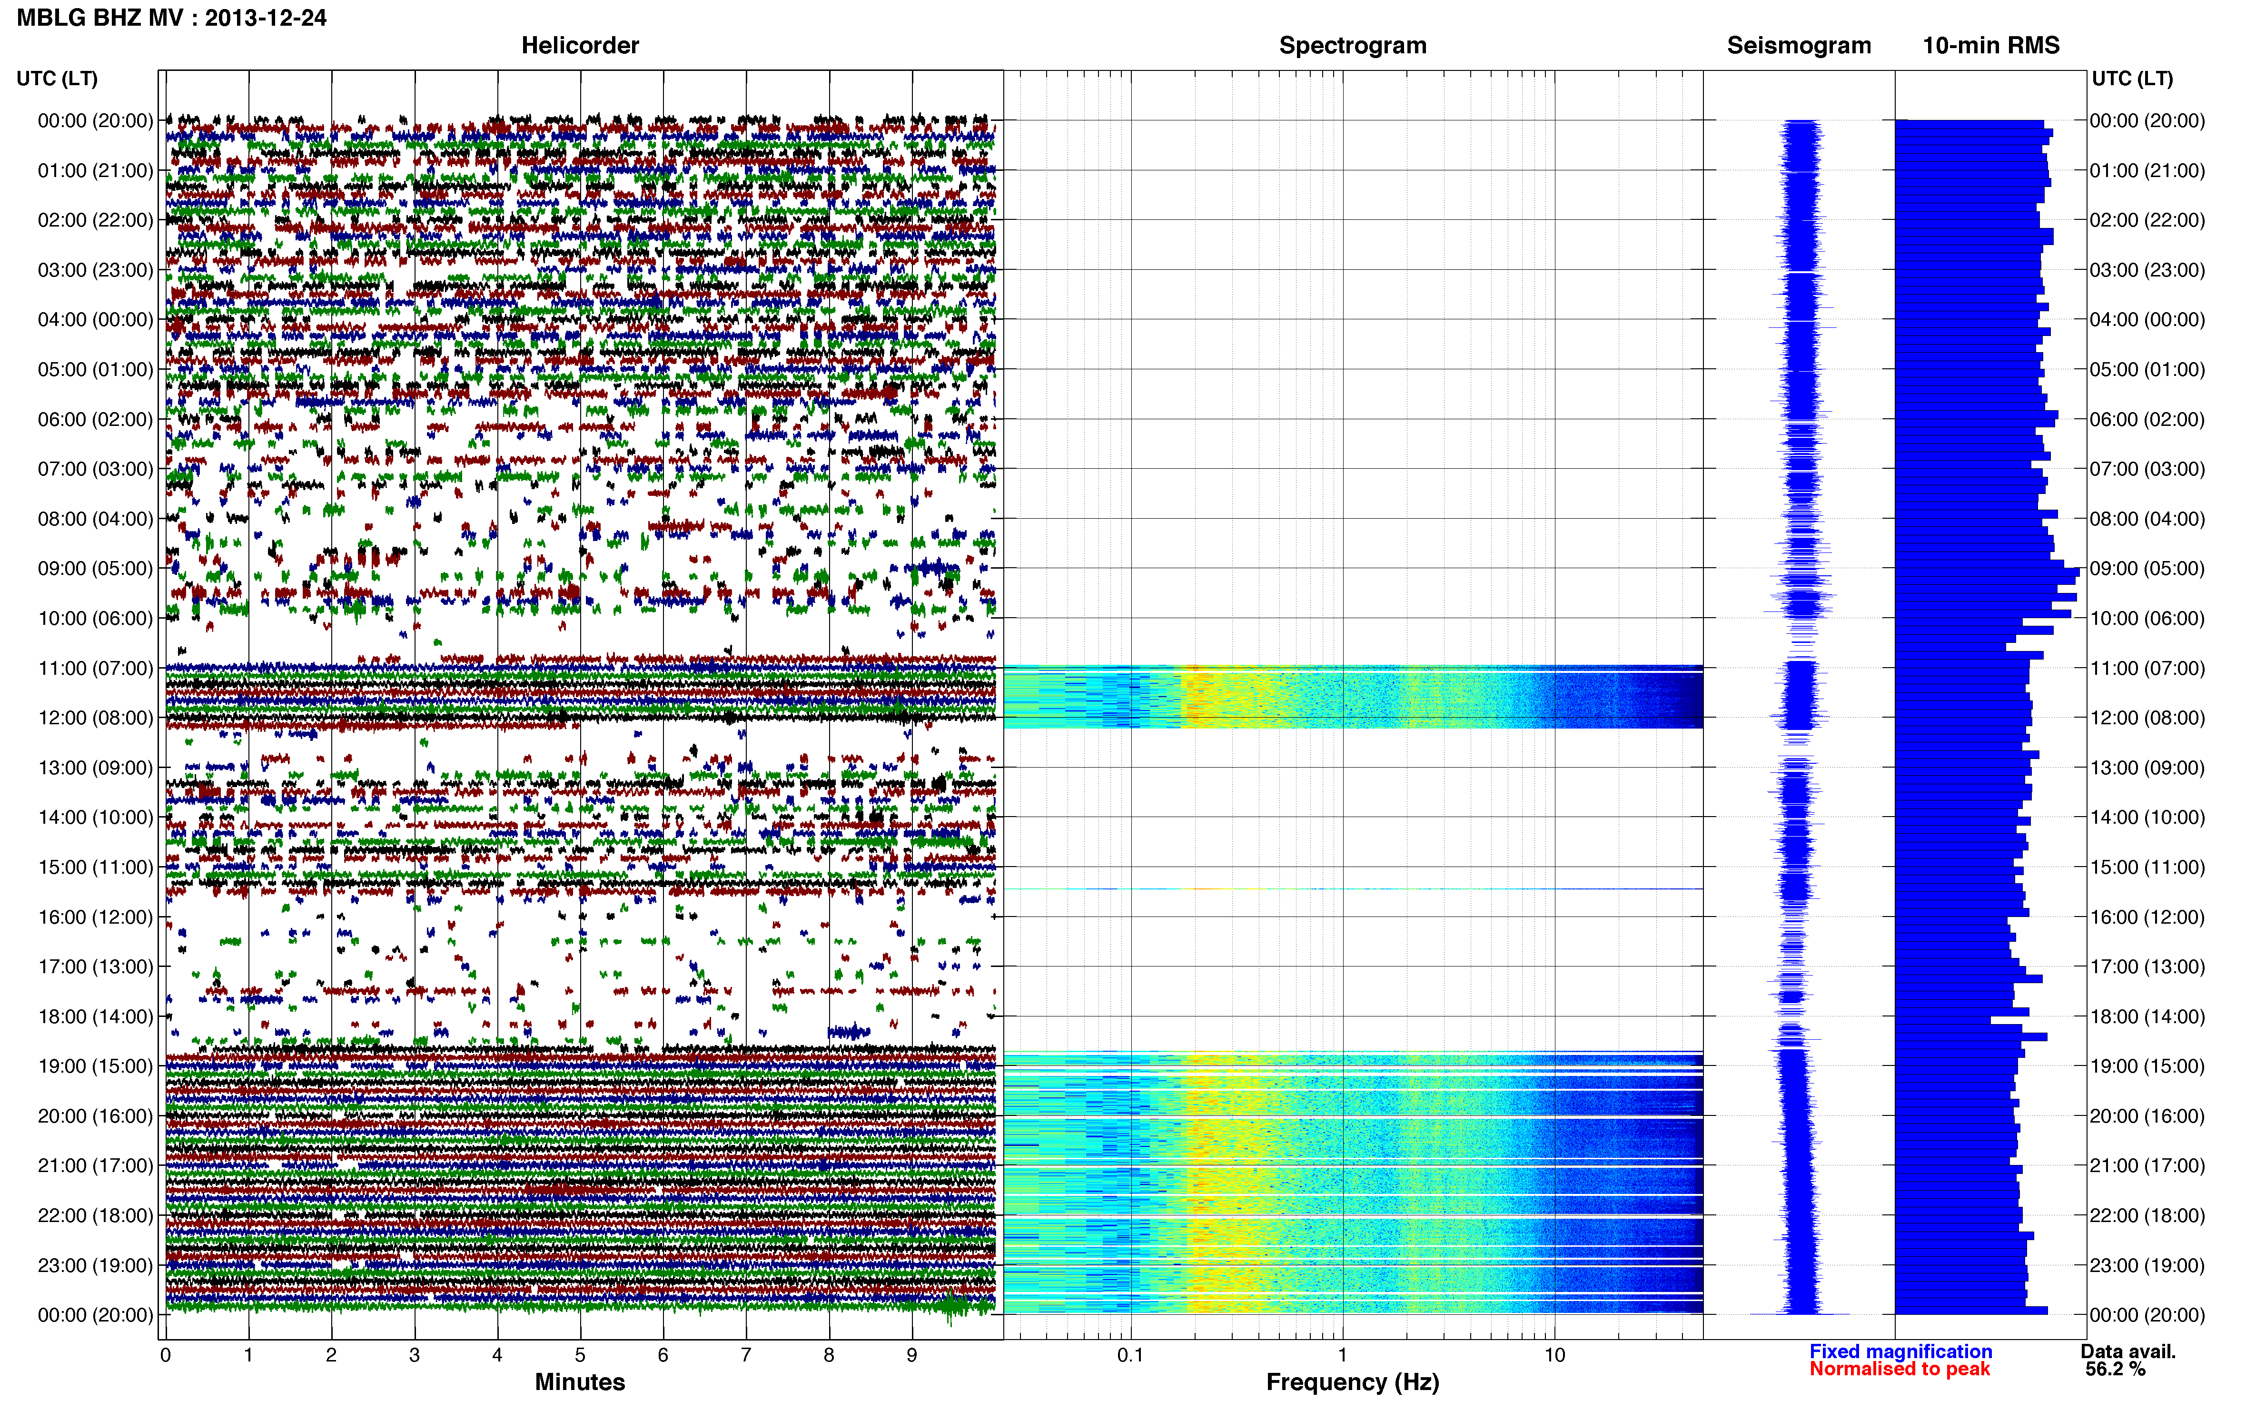Click the spectrogram band near 11:00–12:00
The width and height of the screenshot is (2256, 1410).
(x=1352, y=697)
